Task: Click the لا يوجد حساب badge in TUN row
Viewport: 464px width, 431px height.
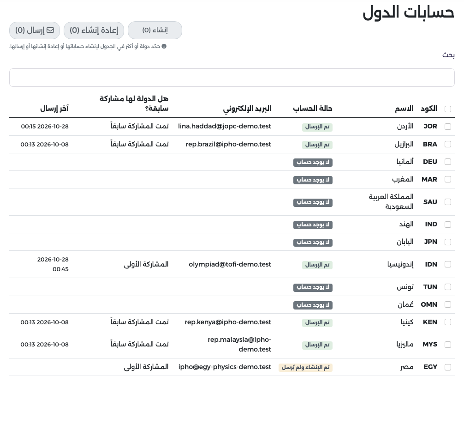Action: coord(313,287)
